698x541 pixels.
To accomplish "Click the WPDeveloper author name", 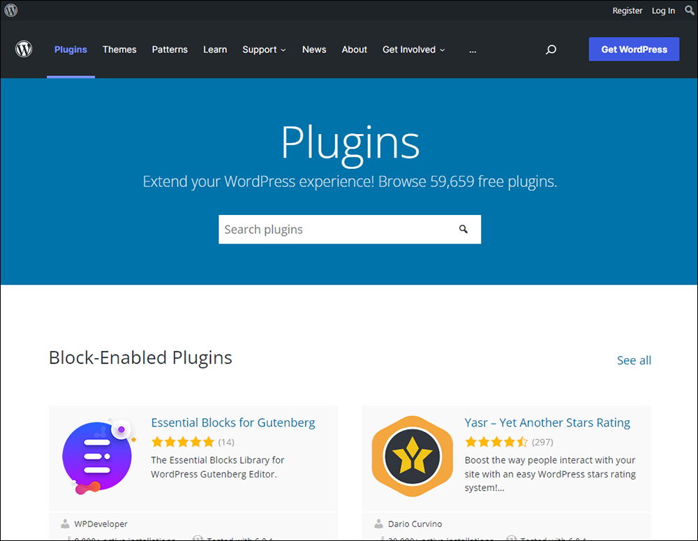I will (101, 524).
